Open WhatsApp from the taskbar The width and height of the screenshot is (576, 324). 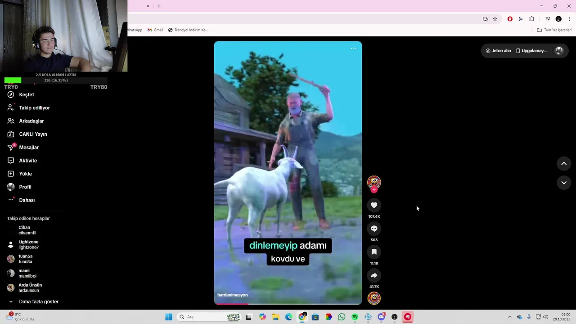pyautogui.click(x=342, y=317)
